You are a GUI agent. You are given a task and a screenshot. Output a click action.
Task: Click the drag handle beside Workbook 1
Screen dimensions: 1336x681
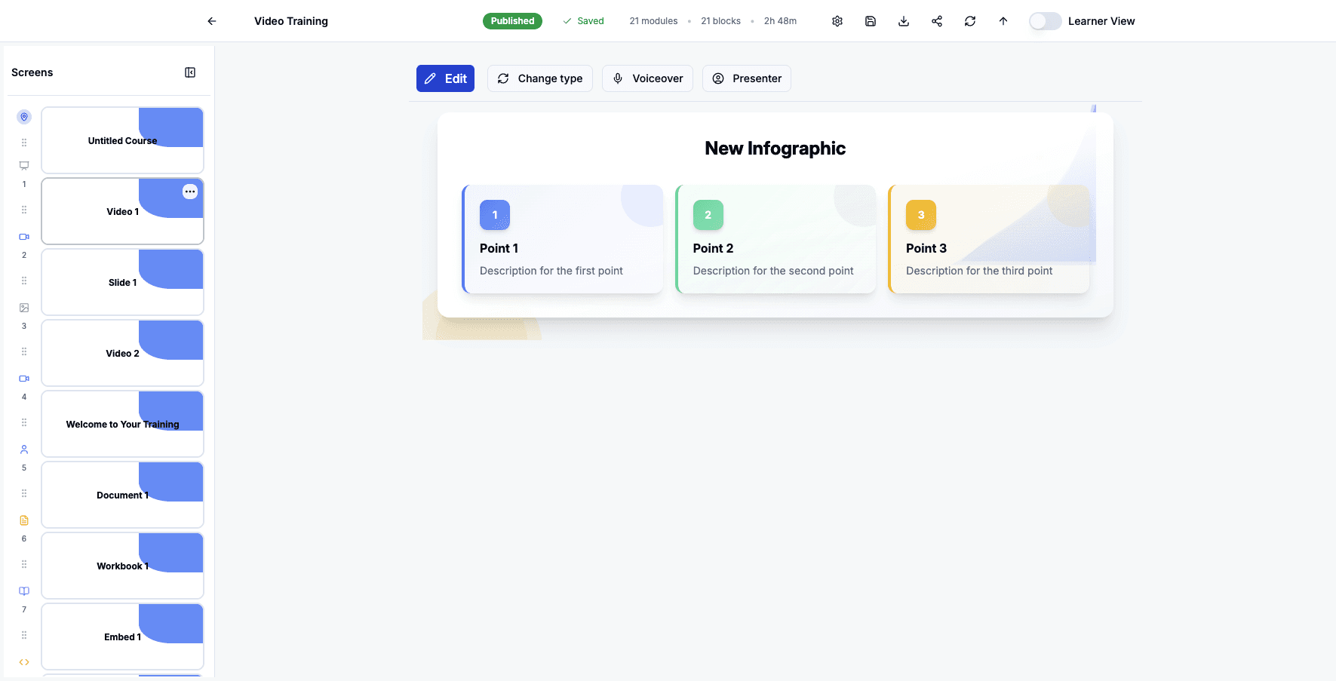point(24,564)
